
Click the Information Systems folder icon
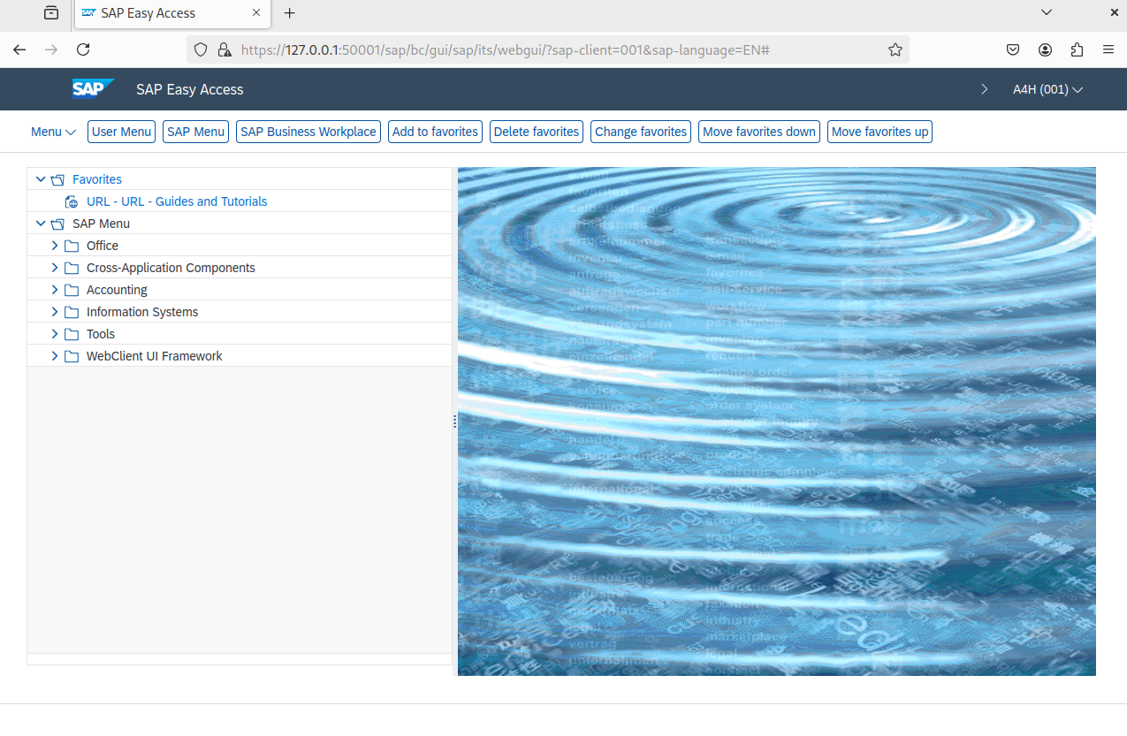pyautogui.click(x=72, y=312)
